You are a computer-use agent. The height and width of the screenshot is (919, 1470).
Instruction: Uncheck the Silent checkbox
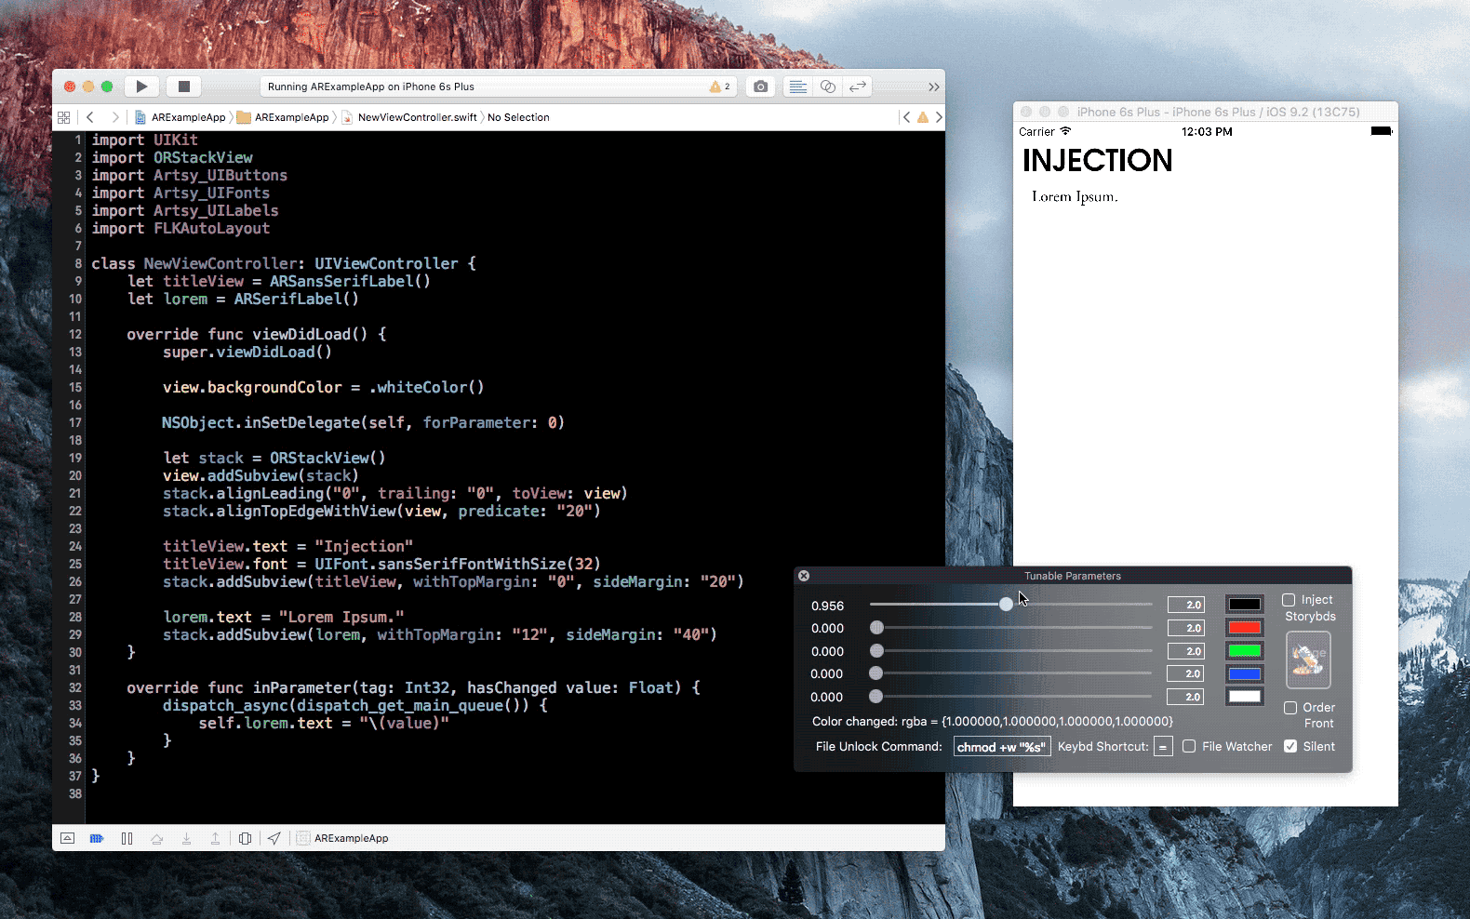(1290, 746)
